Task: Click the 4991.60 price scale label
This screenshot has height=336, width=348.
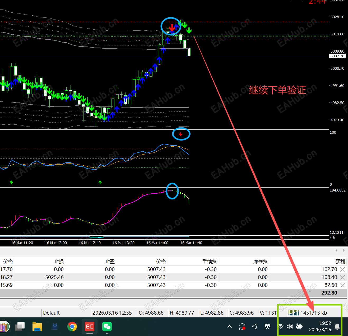Action: tap(337, 86)
